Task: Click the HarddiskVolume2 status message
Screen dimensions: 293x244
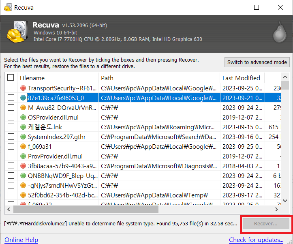Action: point(121,223)
